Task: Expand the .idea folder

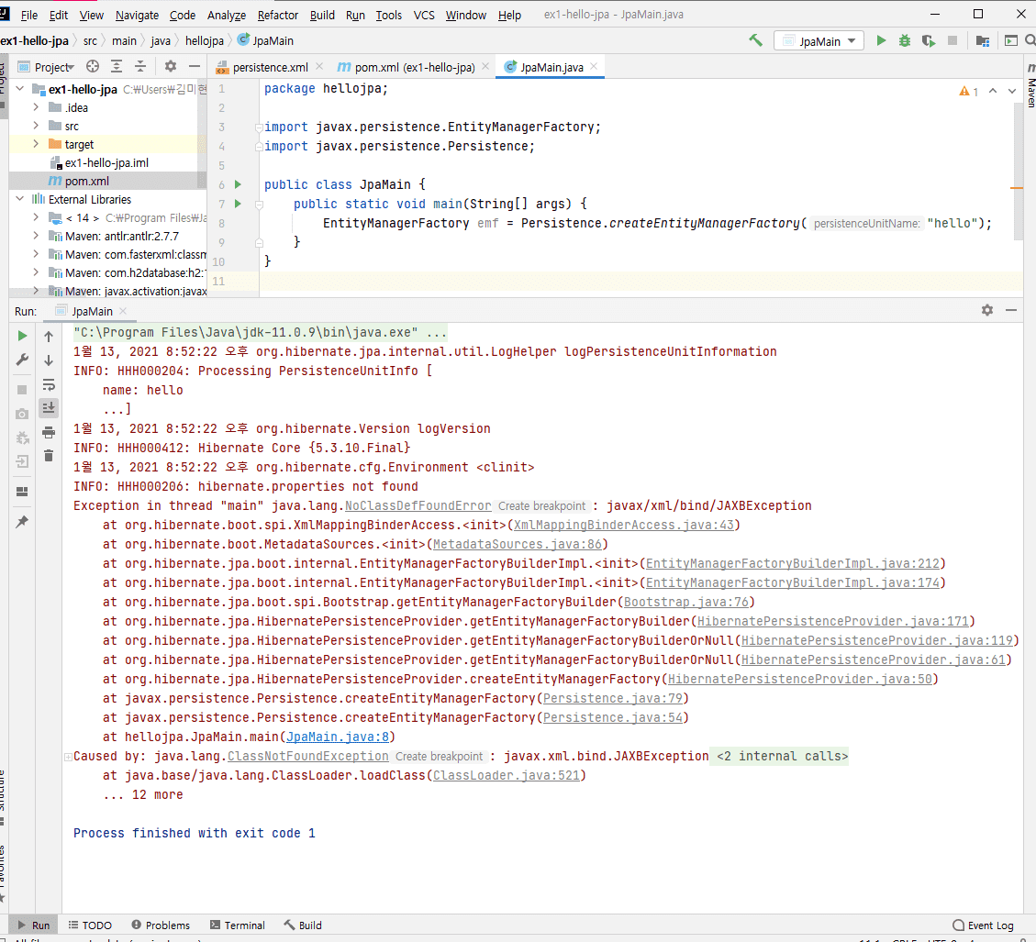Action: pyautogui.click(x=36, y=107)
